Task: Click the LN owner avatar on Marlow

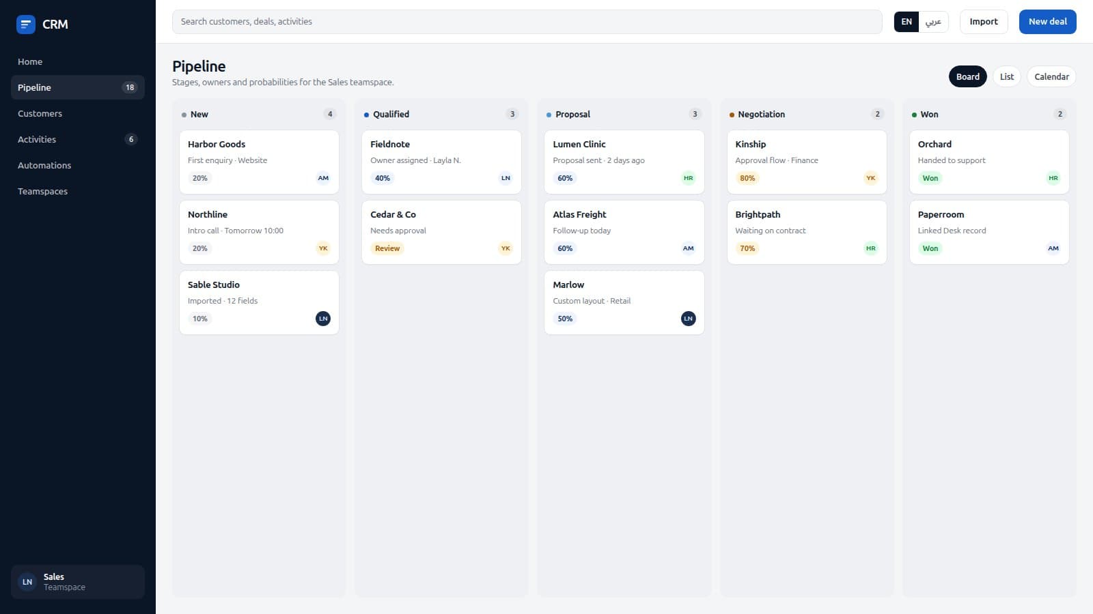Action: tap(688, 319)
